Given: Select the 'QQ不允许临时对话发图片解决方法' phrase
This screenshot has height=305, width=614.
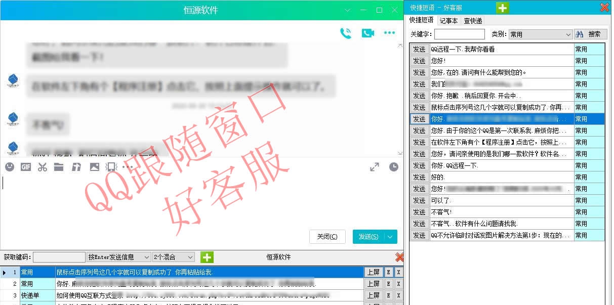Looking at the screenshot, I should pyautogui.click(x=502, y=235).
